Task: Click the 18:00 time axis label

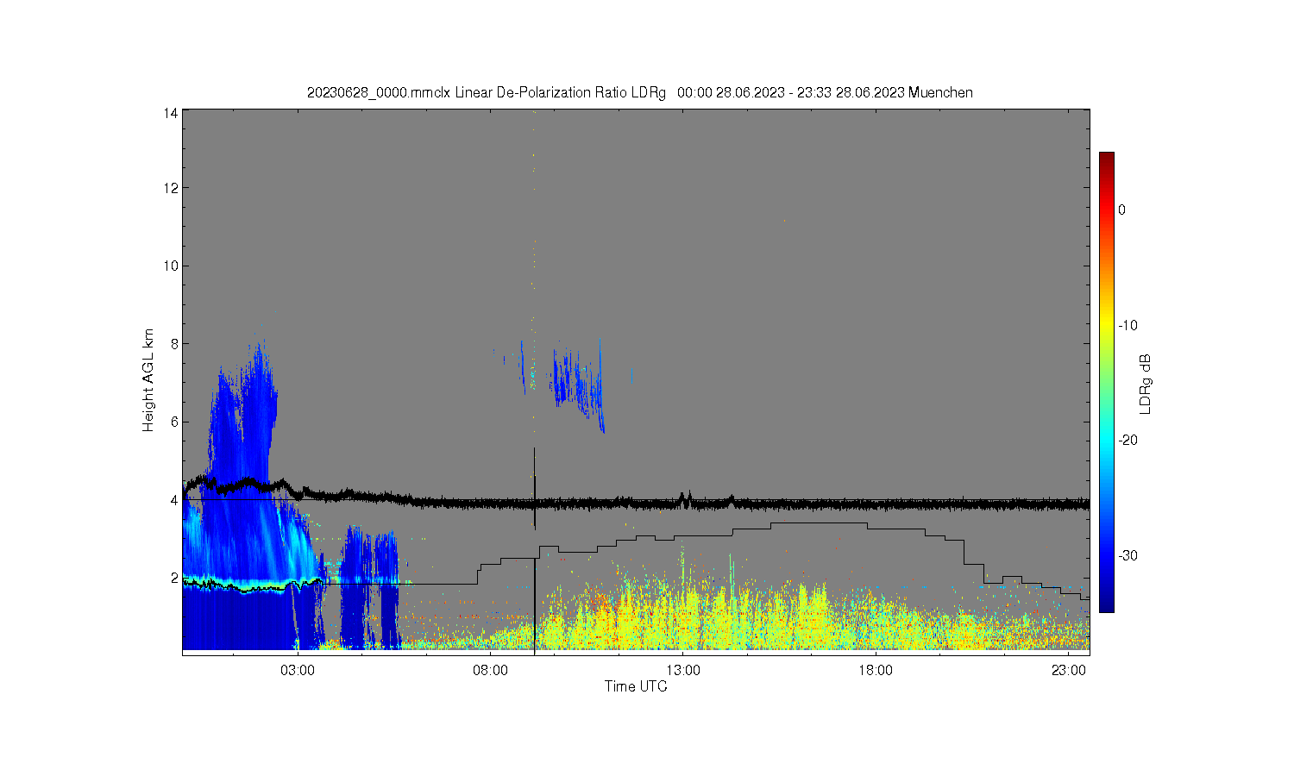Action: [876, 670]
